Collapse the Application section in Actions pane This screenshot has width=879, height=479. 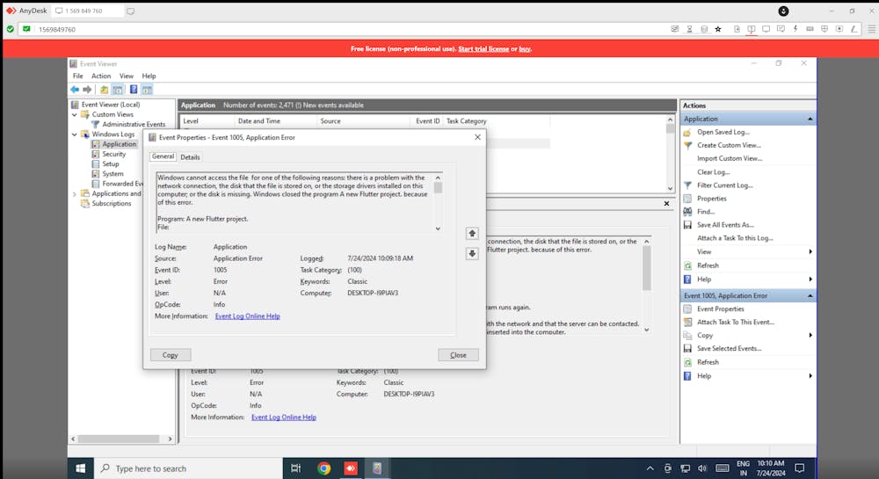(x=810, y=119)
